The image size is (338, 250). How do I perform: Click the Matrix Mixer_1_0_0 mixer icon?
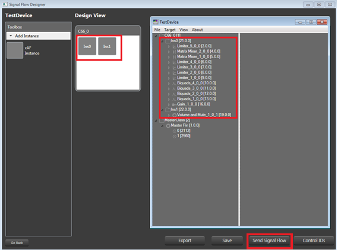pos(175,57)
